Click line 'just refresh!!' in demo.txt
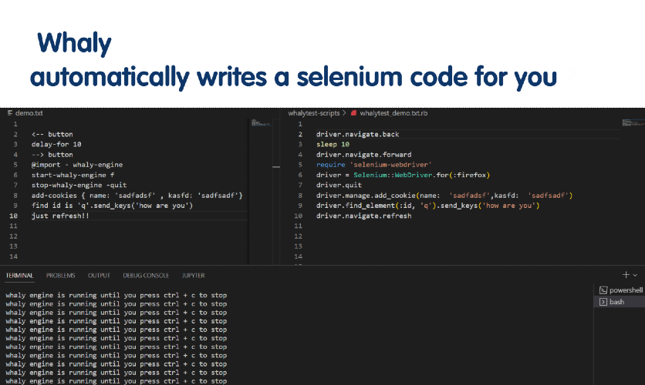Image resolution: width=645 pixels, height=385 pixels. coord(60,216)
